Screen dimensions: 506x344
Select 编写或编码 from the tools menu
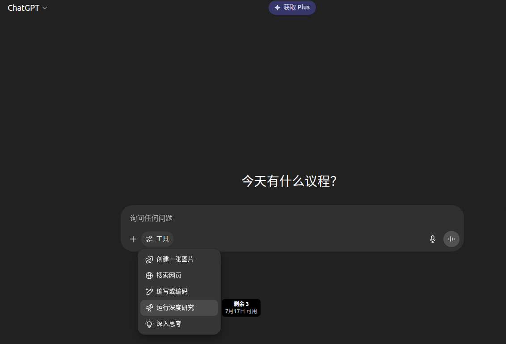tap(179, 292)
